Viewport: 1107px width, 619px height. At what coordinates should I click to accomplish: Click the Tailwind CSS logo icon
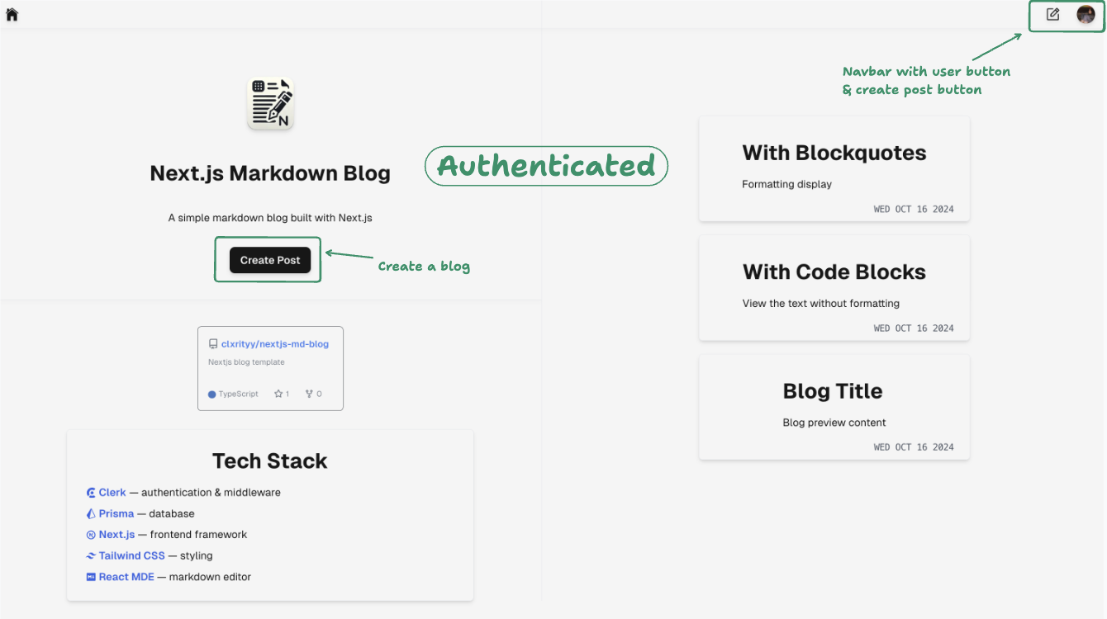coord(91,556)
